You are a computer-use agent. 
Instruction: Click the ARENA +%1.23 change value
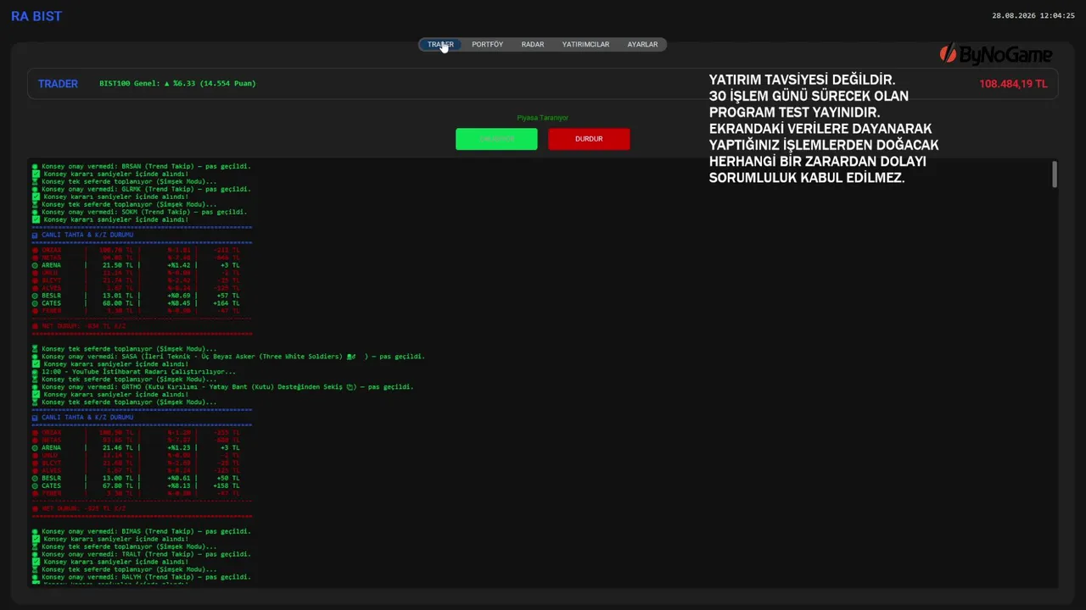pos(179,447)
